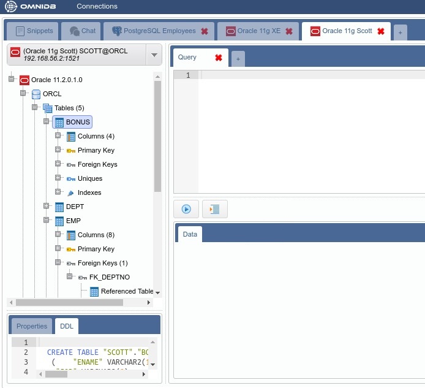Add a new connection tab
This screenshot has width=425, height=388.
coord(400,32)
